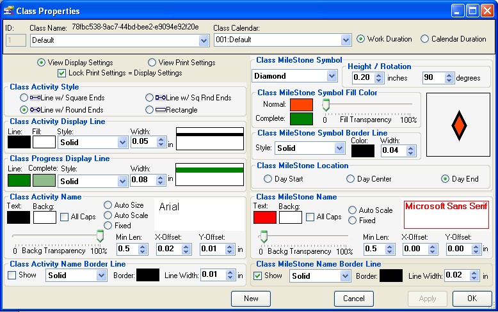
Task: Choose Line w/ Sq Rnd Ends style
Action: point(150,98)
